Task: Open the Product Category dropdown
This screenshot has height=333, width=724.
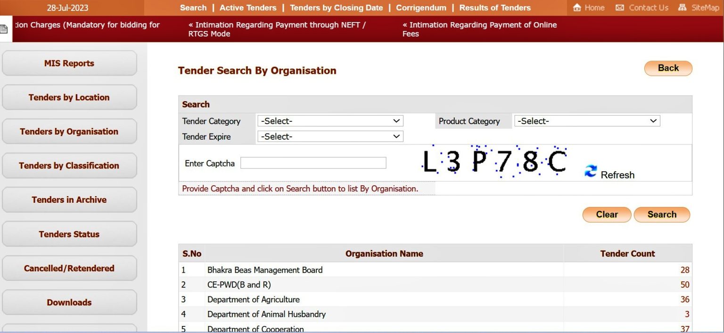Action: pyautogui.click(x=587, y=121)
